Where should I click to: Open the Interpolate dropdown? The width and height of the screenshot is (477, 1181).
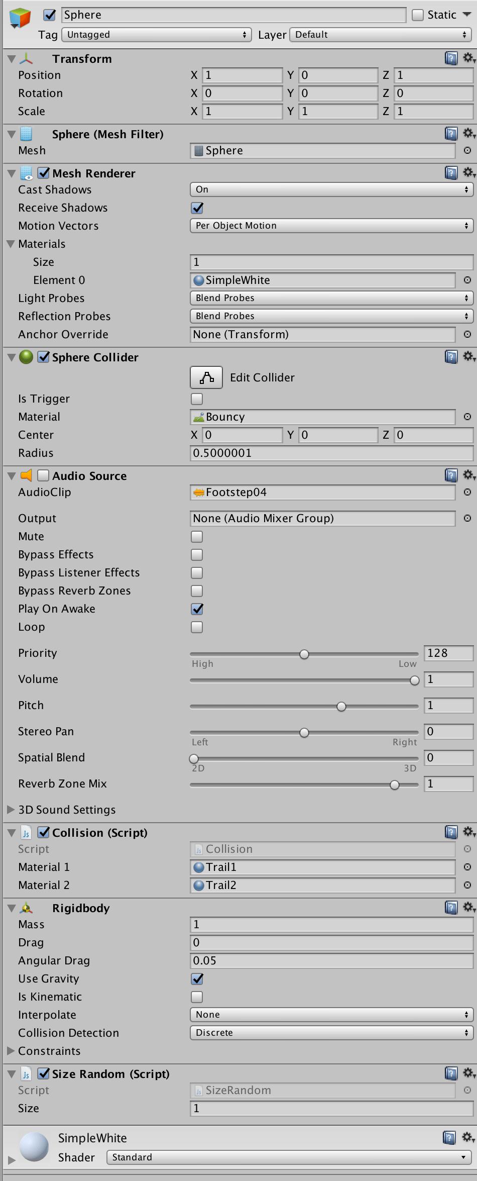[x=331, y=1015]
